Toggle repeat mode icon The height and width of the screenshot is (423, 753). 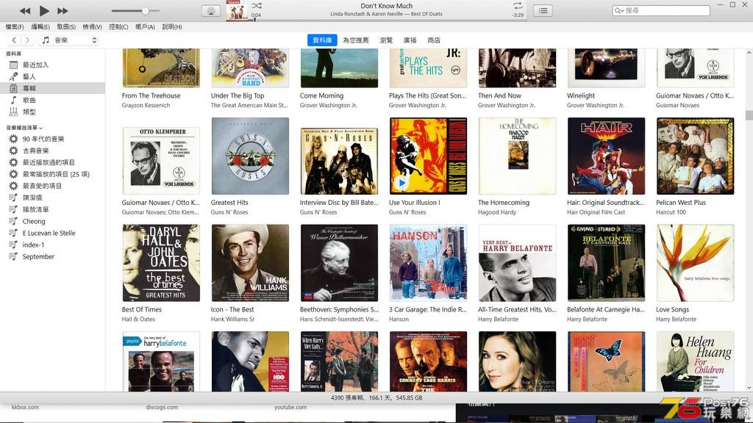(518, 6)
